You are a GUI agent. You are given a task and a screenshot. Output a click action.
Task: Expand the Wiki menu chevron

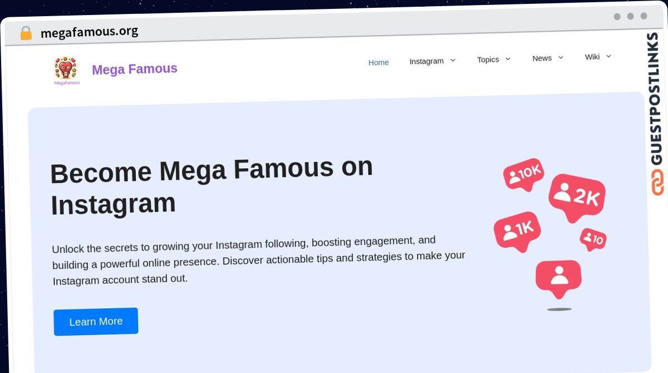click(608, 56)
